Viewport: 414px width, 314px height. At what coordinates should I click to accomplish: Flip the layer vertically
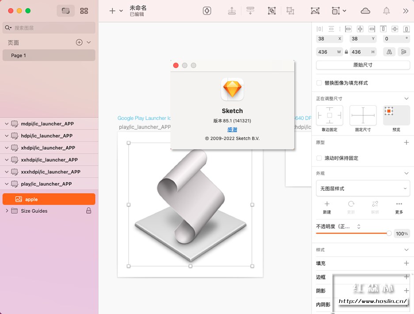404,52
